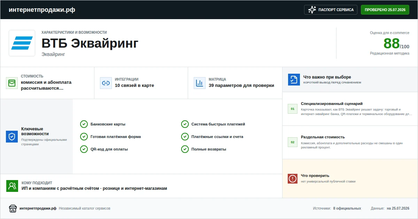The height and width of the screenshot is (219, 418).
Task: Click the checkmark beside Система быстрых платежей
Action: click(x=185, y=124)
